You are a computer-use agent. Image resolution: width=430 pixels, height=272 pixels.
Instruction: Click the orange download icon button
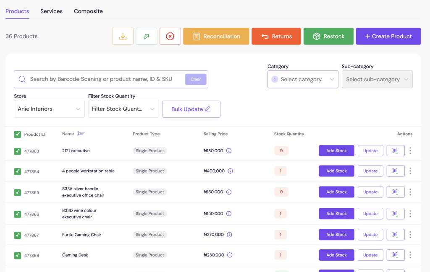(123, 36)
